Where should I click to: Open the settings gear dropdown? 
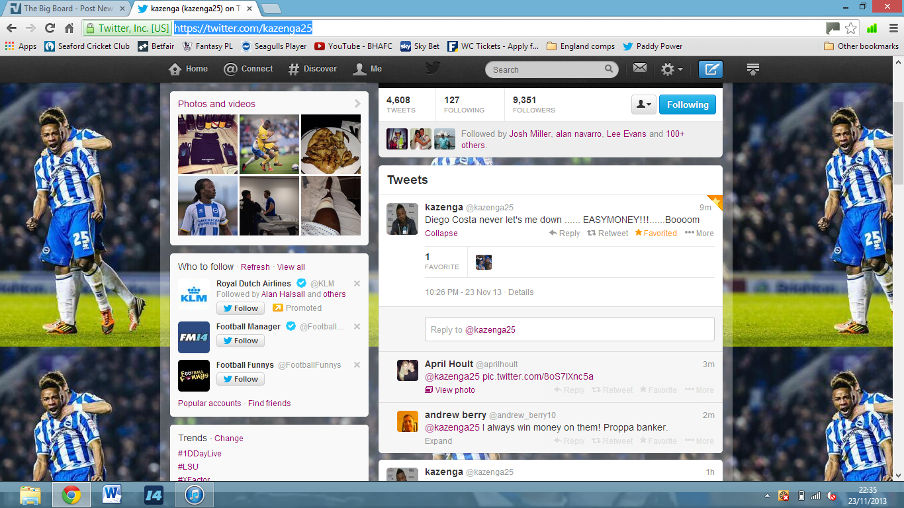tap(671, 69)
